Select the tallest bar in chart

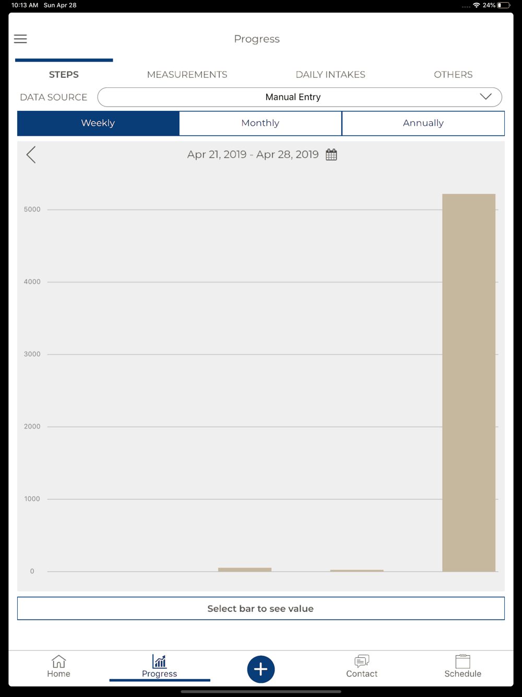click(469, 382)
